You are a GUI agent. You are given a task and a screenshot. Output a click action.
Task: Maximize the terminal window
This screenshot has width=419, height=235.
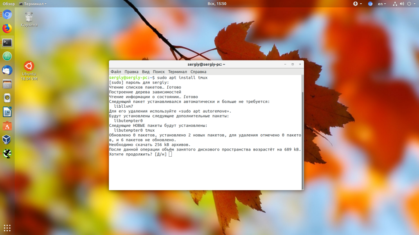click(293, 64)
